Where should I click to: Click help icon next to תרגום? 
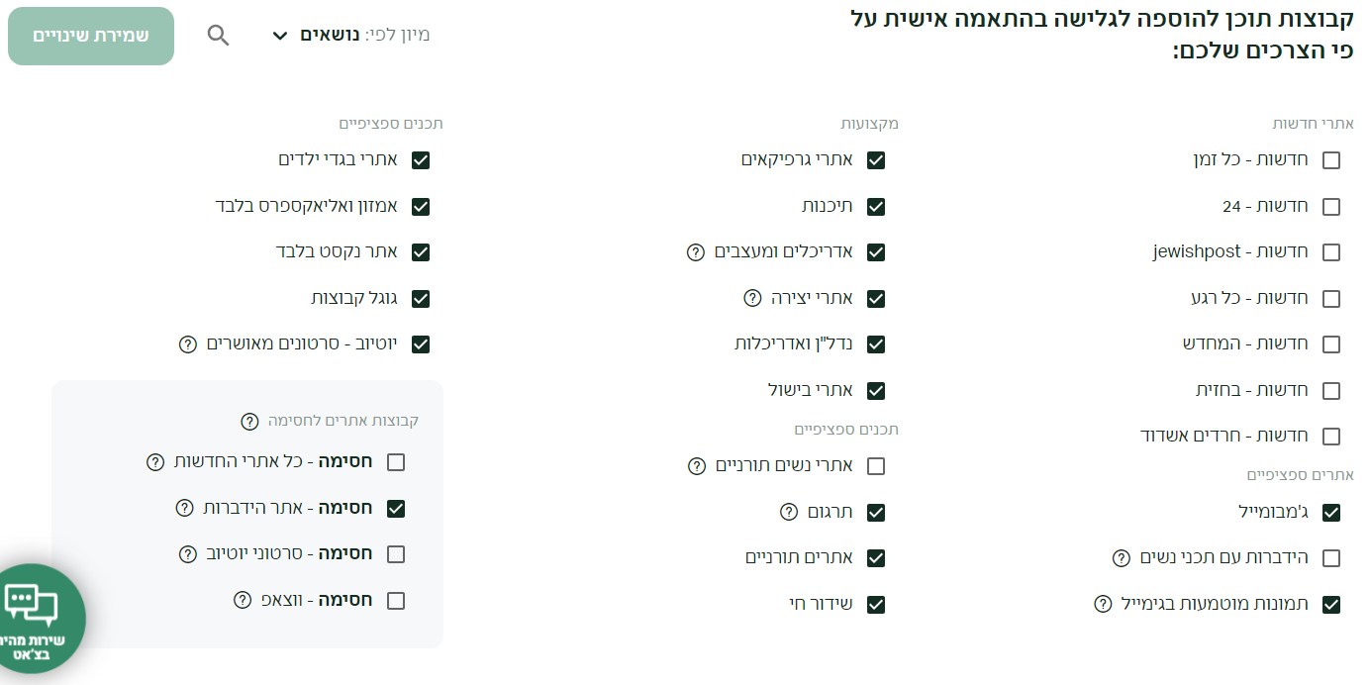click(x=789, y=512)
